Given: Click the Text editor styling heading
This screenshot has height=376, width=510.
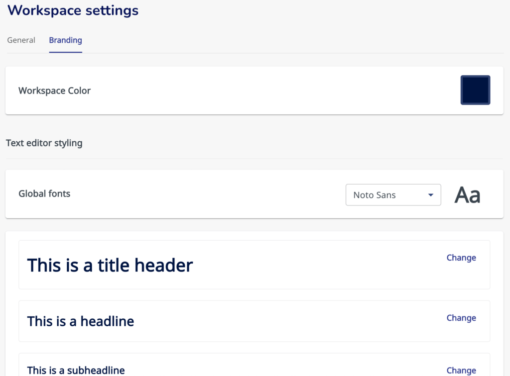Looking at the screenshot, I should tap(44, 143).
